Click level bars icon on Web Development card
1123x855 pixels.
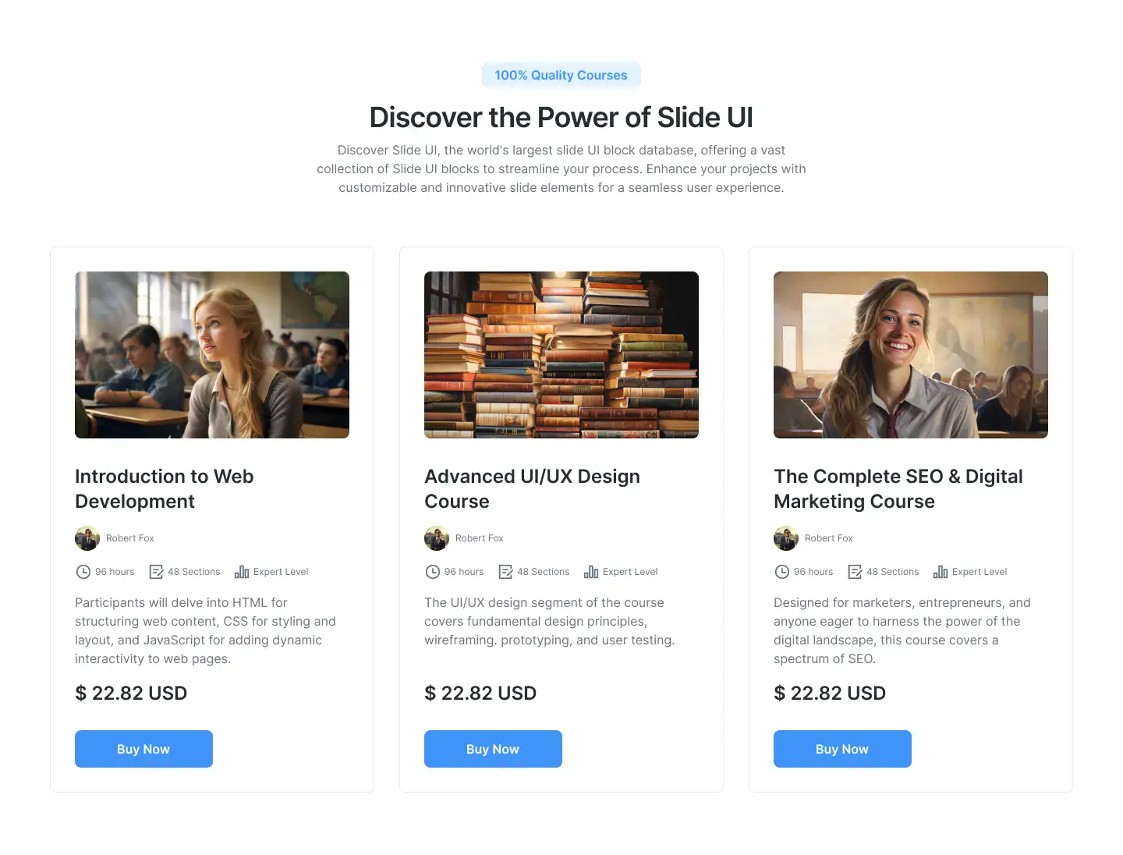tap(242, 572)
